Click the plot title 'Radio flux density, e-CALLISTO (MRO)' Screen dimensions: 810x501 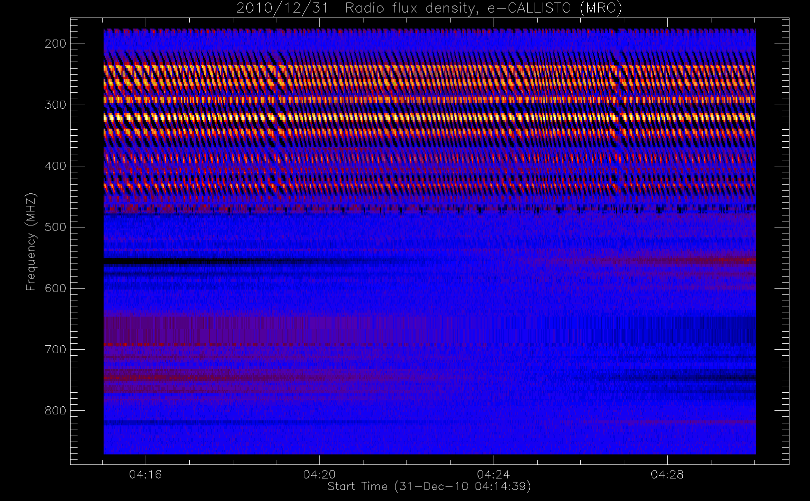point(484,8)
